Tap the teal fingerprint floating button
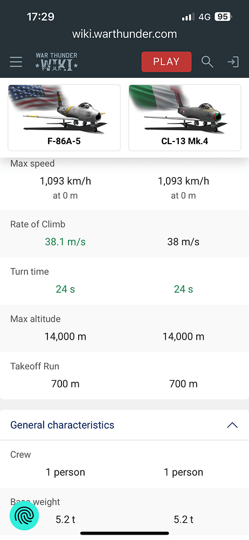 click(24, 516)
